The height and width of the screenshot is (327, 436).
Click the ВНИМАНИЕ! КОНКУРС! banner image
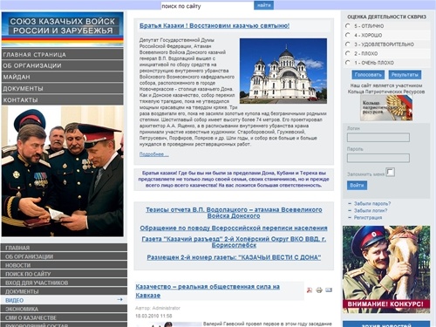click(x=386, y=269)
